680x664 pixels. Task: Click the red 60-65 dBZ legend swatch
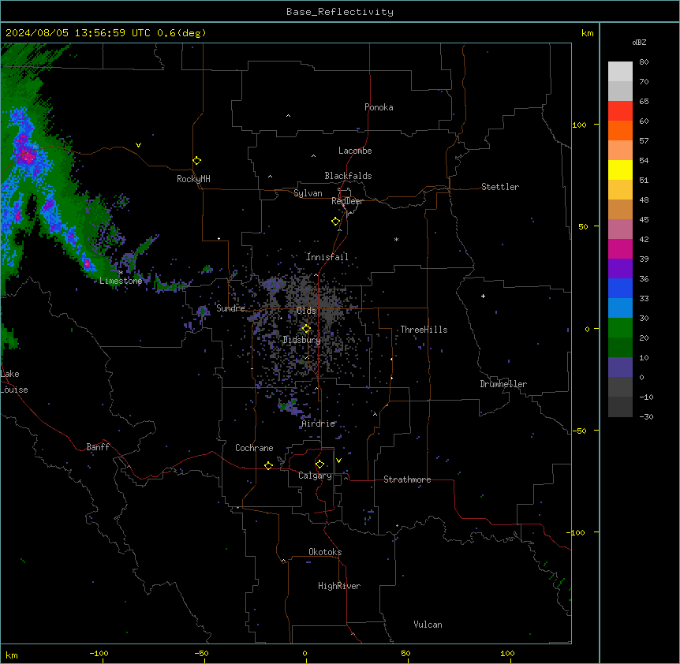[x=620, y=110]
